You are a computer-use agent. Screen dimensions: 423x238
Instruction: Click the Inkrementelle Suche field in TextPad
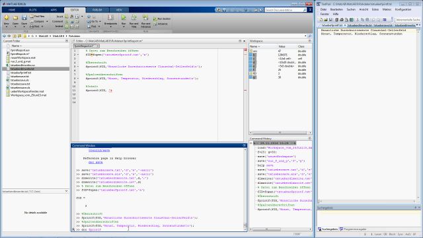tap(407, 20)
